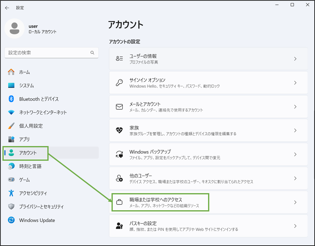Click the user profile avatar
The image size is (315, 246).
(14, 28)
